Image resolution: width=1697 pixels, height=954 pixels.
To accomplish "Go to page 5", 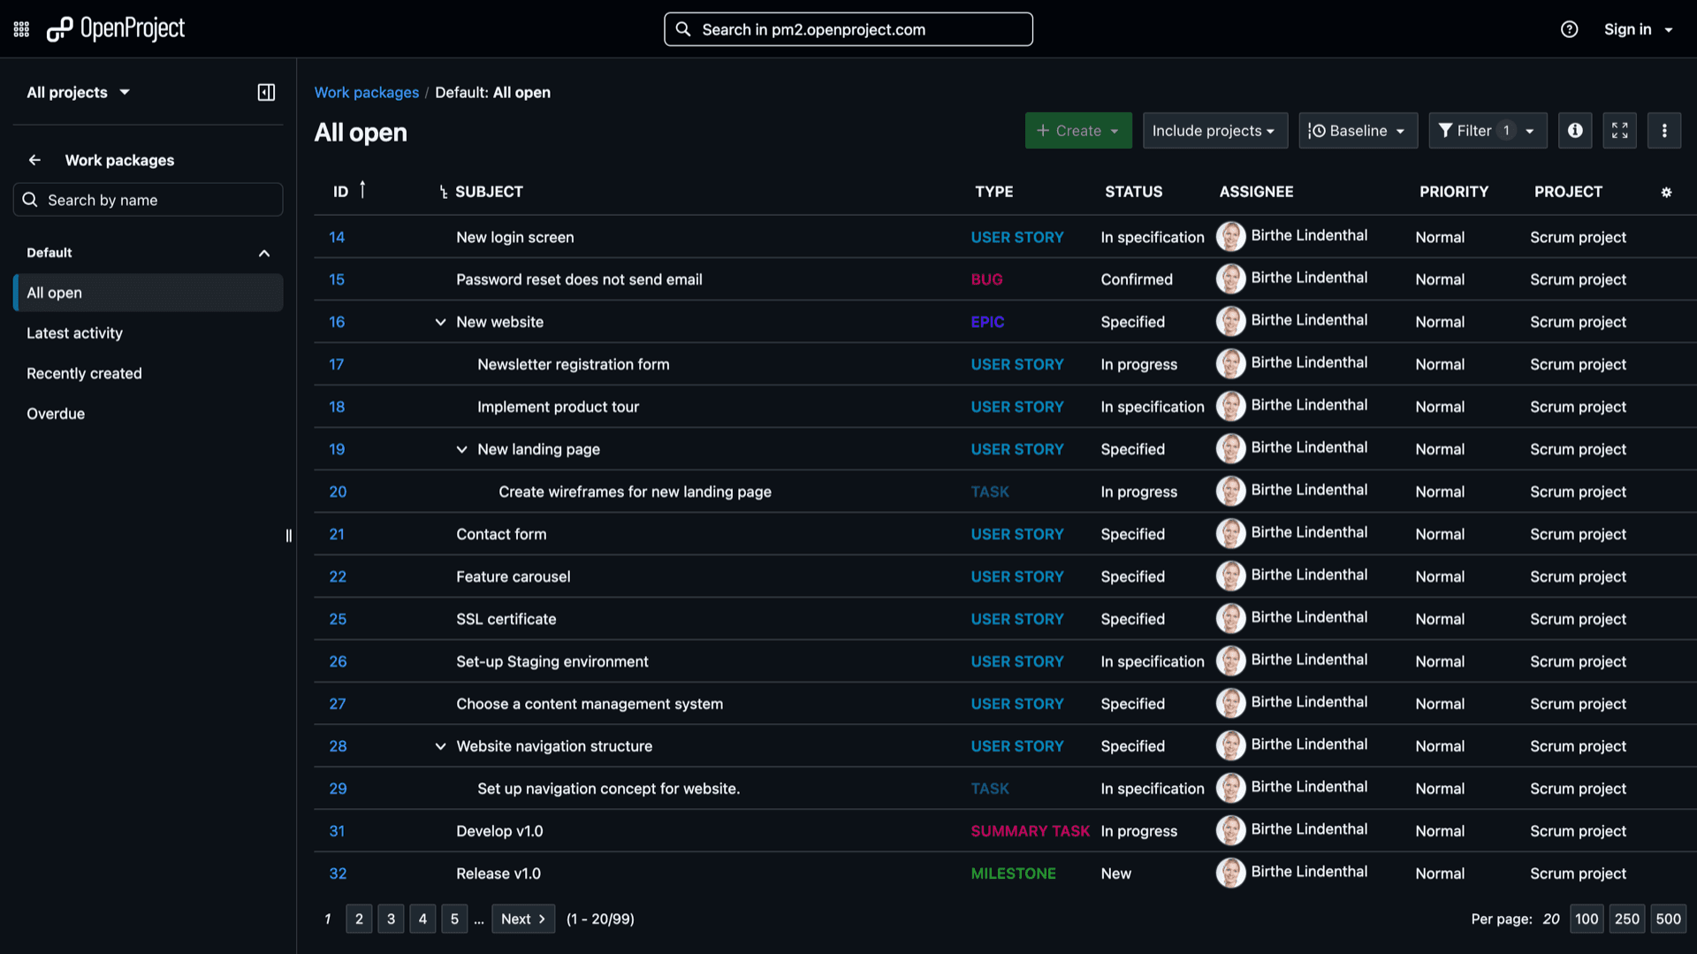I will tap(454, 919).
